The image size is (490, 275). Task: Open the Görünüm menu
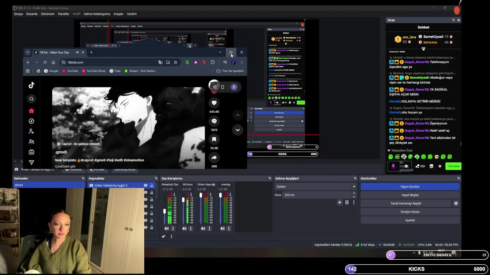pos(48,14)
